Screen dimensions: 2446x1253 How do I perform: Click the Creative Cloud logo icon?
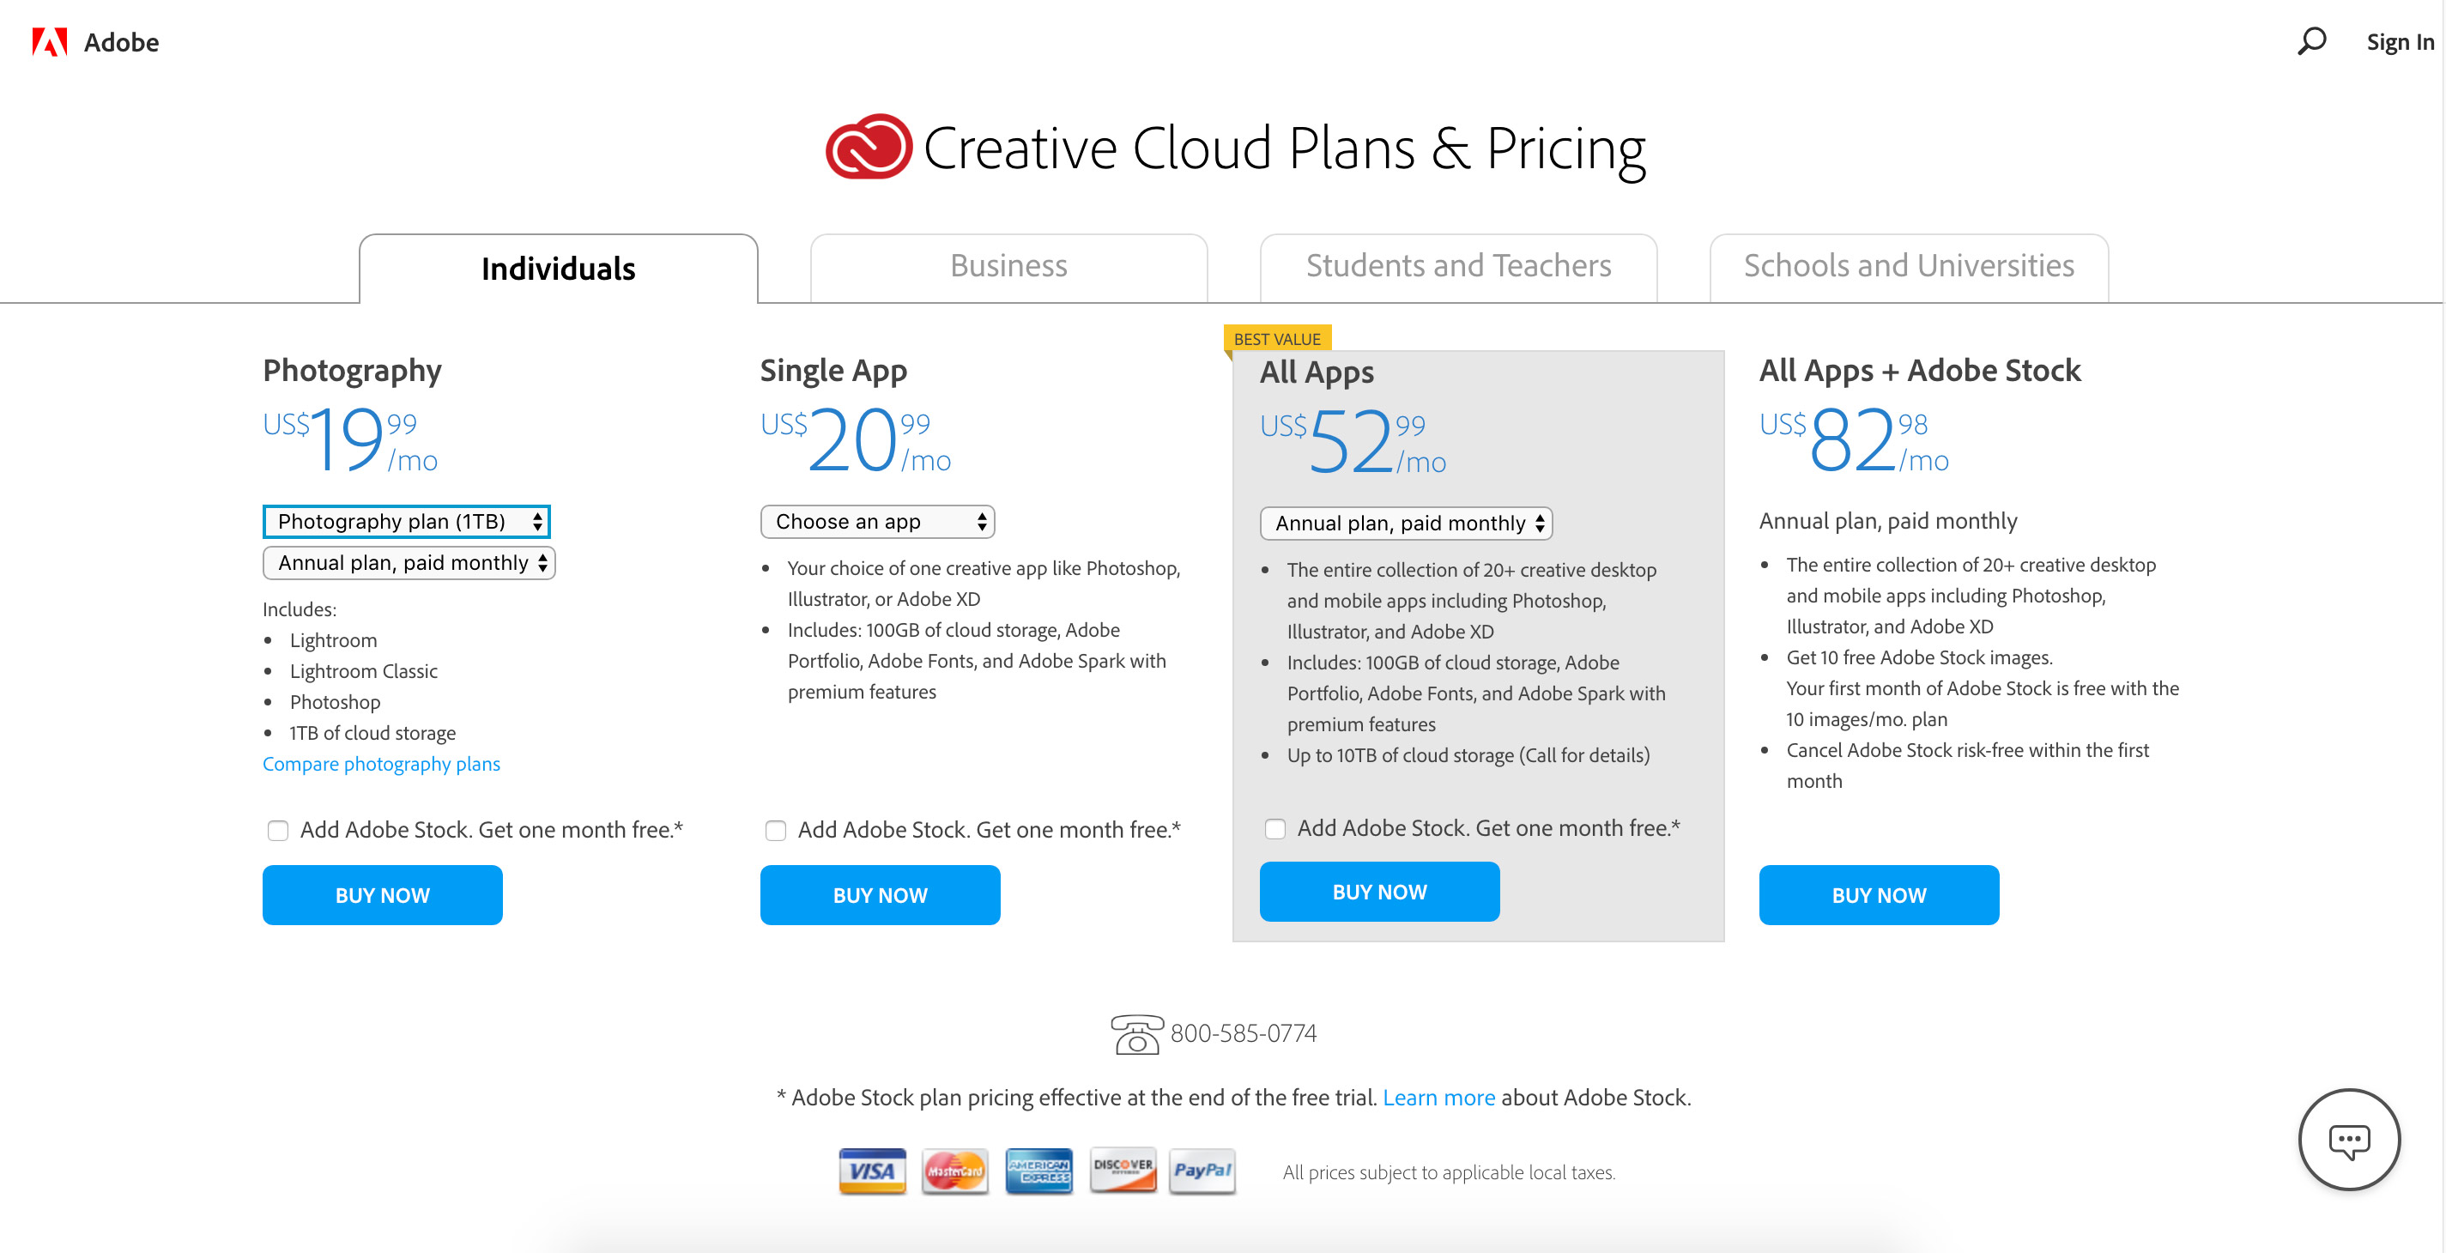point(868,147)
